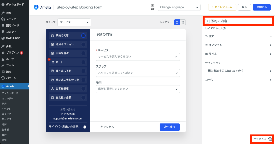Viewport: 275px width, 144px height.
Task: Select the 予約の内容 step radio circle
Action: (x=83, y=36)
